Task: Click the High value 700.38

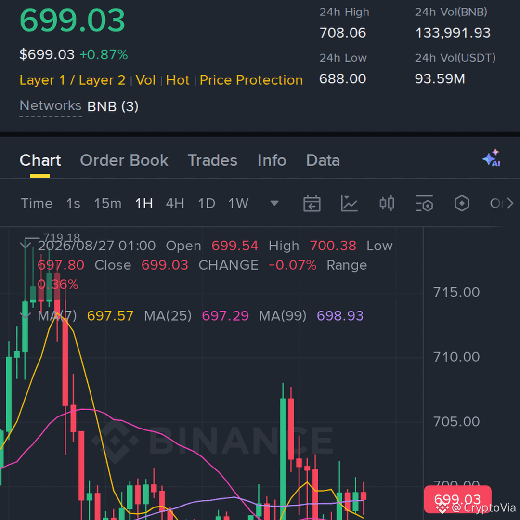Action: tap(333, 246)
